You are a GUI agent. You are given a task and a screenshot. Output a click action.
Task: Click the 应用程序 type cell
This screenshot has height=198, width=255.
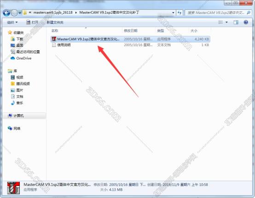coord(164,39)
